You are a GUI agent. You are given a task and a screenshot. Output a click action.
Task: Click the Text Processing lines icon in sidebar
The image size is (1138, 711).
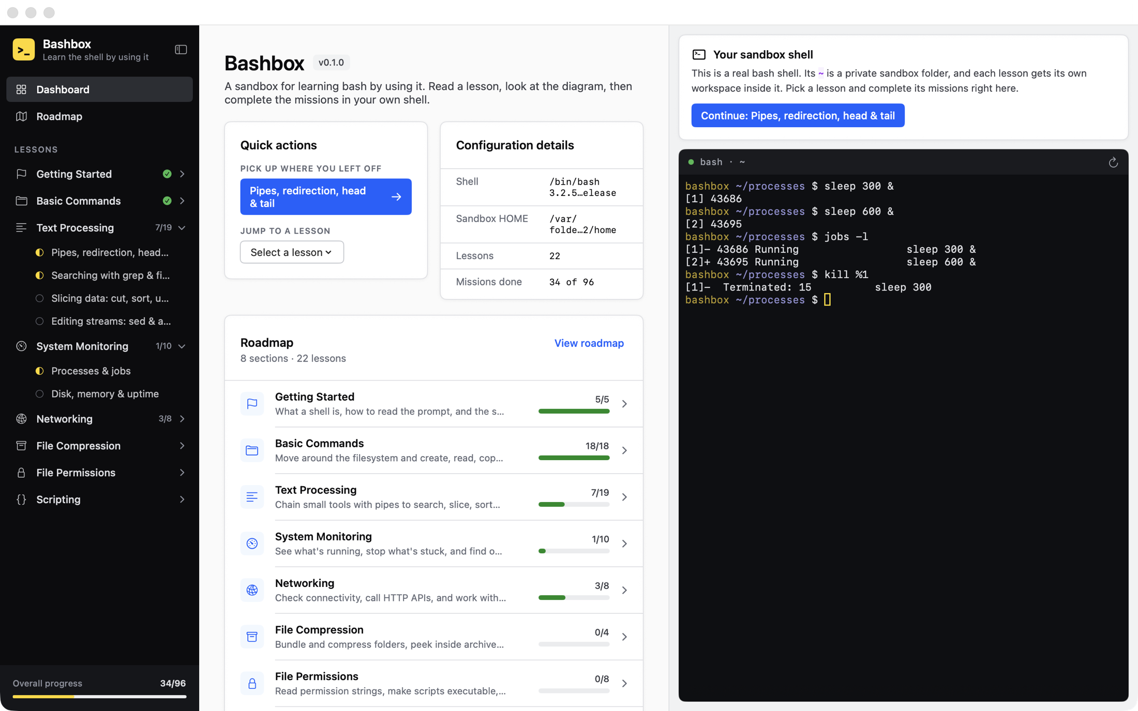[x=21, y=228]
